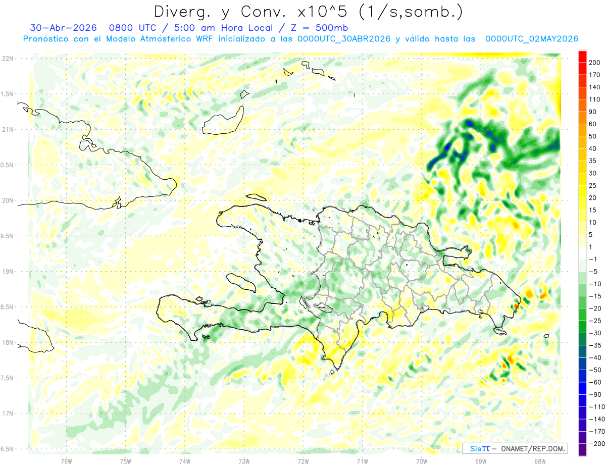
Task: Click the 17N latitude axis label
Action: [x=8, y=414]
